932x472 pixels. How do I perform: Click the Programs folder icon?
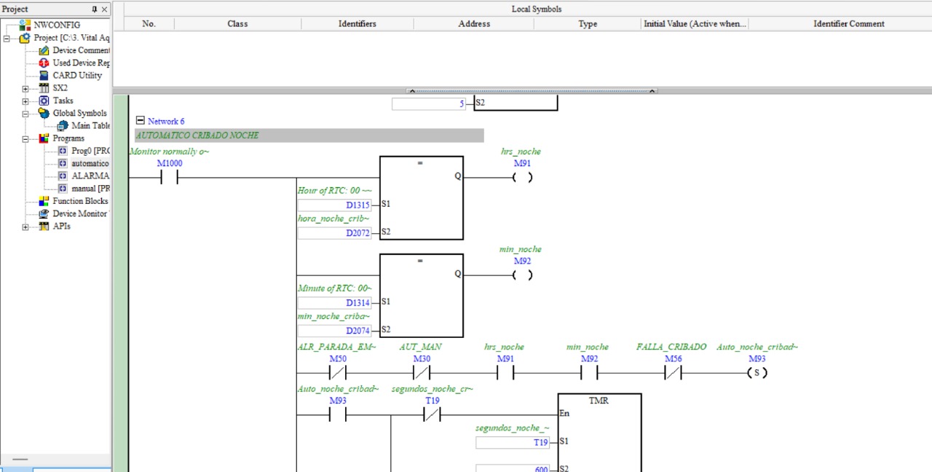click(x=44, y=138)
